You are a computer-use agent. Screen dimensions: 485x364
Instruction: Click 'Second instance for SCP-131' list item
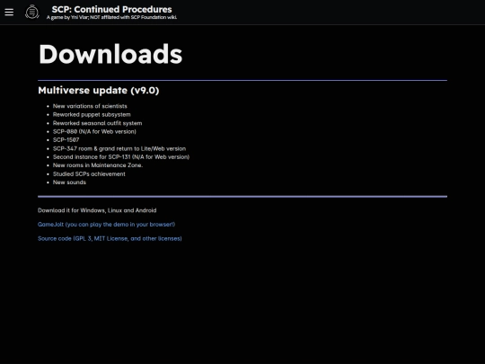point(121,157)
